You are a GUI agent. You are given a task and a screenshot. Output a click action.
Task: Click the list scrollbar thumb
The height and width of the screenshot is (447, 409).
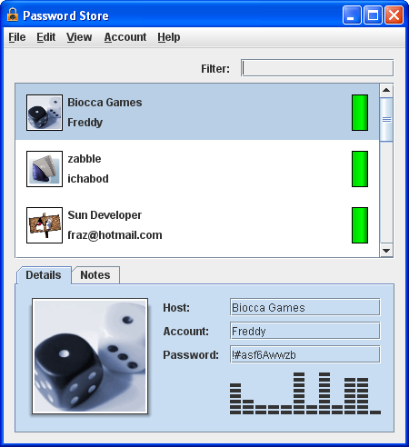[x=386, y=119]
